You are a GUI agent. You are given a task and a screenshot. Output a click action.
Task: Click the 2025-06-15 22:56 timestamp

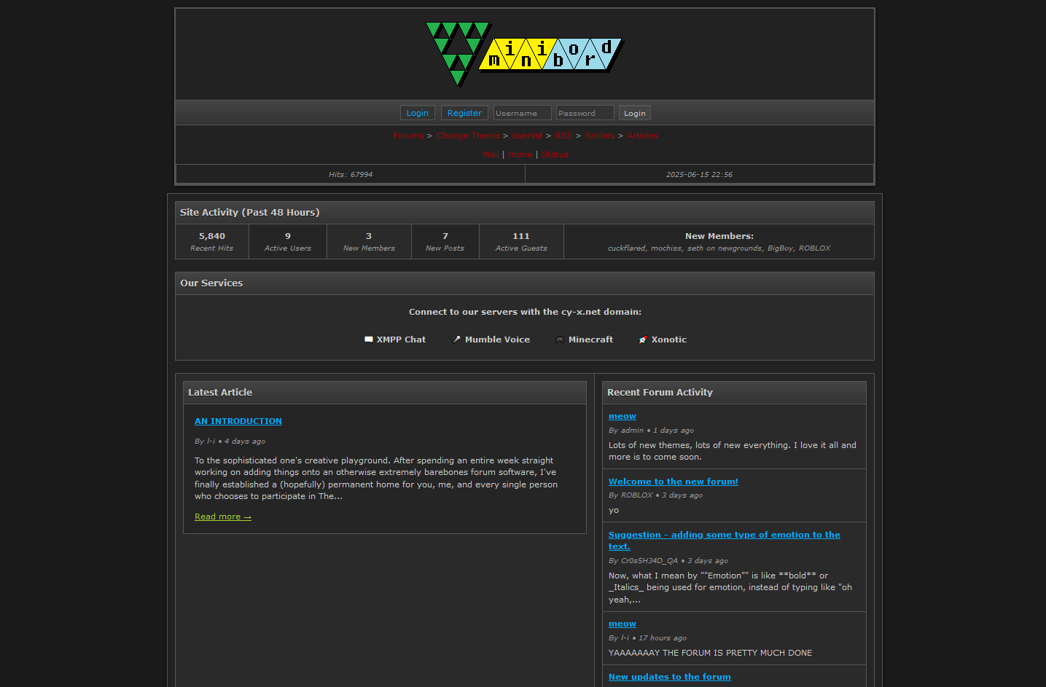[699, 174]
